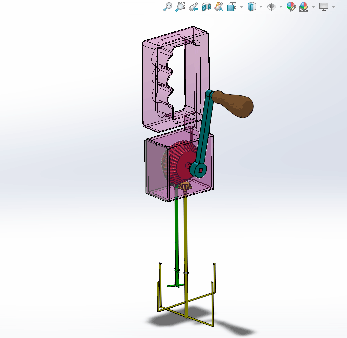Open the View Settings dropdown arrow
This screenshot has height=338, width=347.
(333, 7)
